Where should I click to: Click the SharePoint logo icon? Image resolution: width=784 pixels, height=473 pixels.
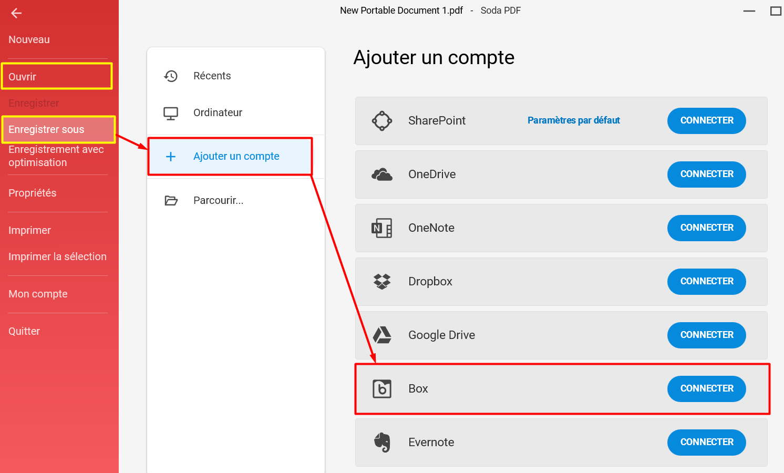pos(382,121)
